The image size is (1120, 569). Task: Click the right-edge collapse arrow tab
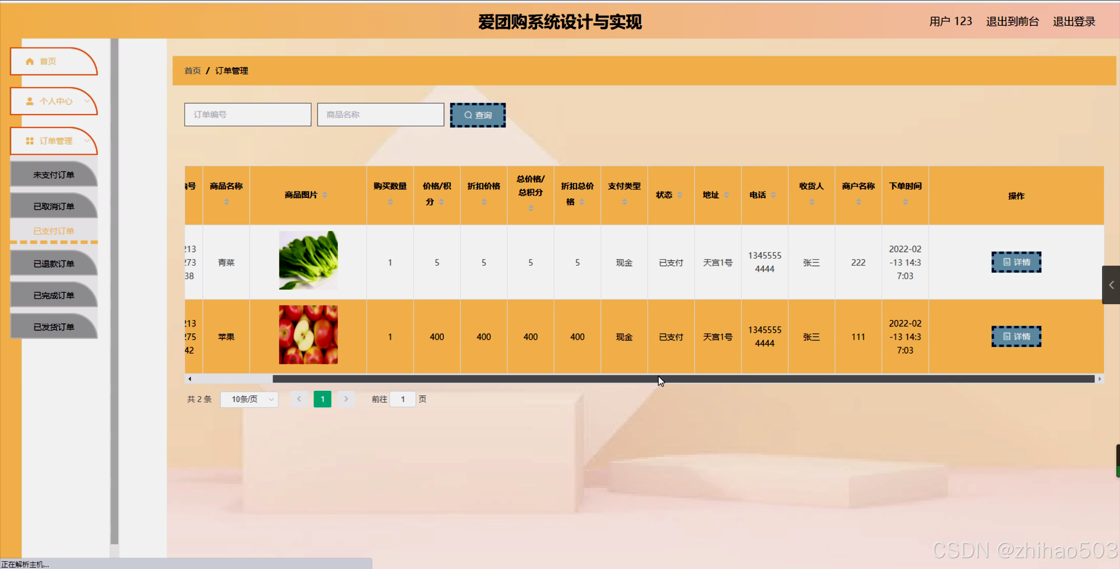(1111, 285)
